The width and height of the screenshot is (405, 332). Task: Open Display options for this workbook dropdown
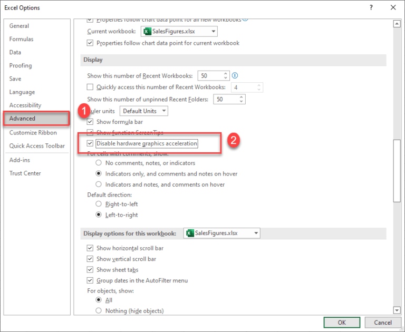coord(222,233)
